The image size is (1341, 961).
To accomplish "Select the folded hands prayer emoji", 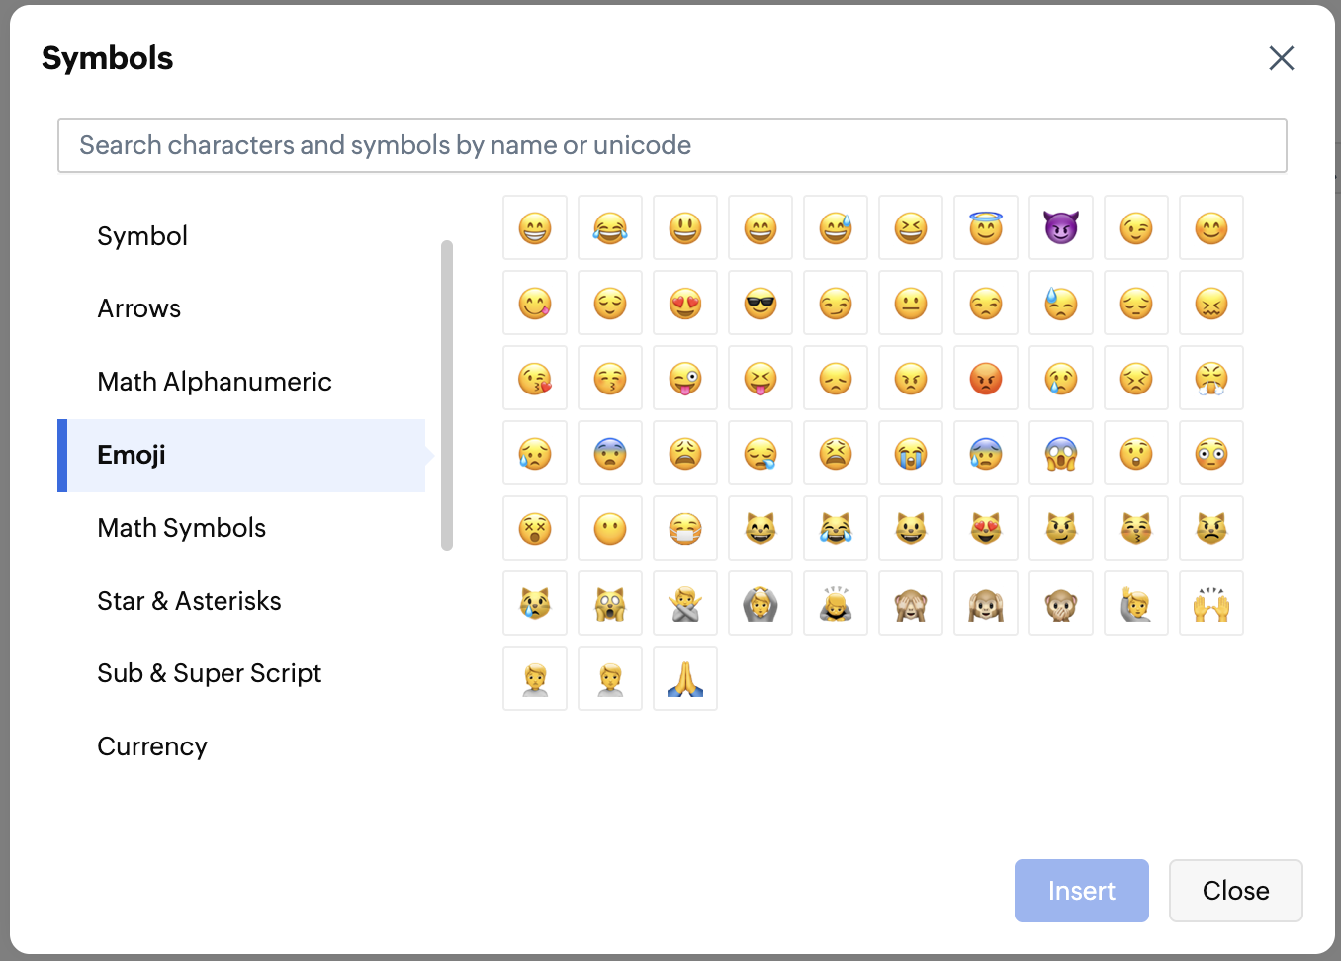I will point(684,679).
